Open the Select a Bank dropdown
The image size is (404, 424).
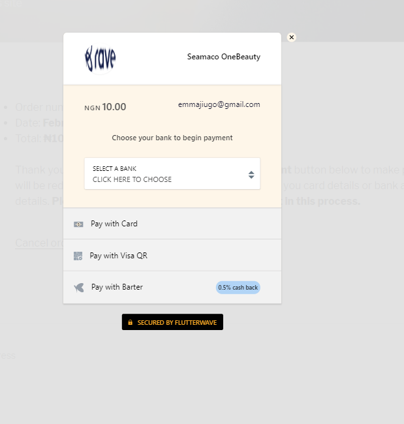point(172,174)
